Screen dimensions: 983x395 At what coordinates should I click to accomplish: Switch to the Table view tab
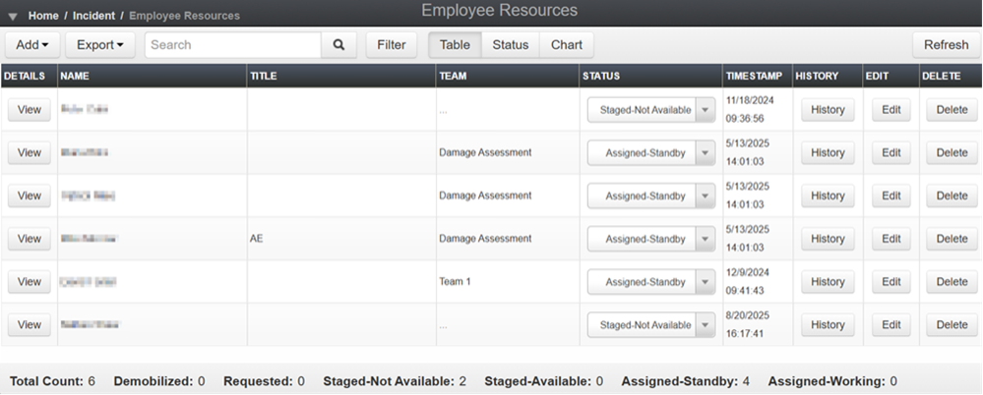tap(456, 45)
